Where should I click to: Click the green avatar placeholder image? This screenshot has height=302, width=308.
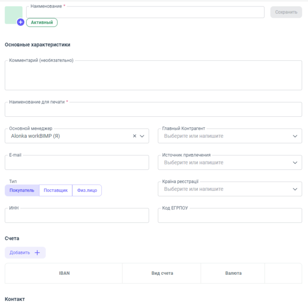point(13,14)
